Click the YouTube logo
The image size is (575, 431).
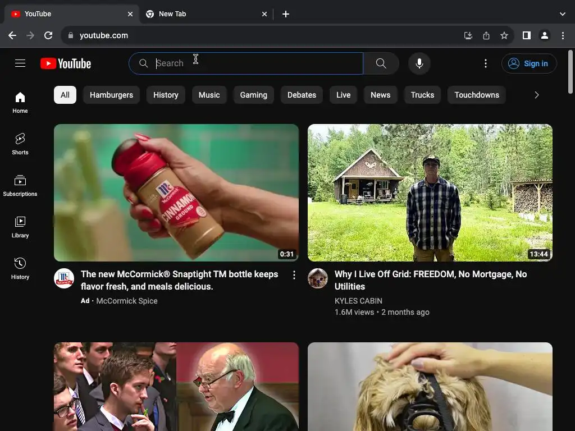(66, 63)
